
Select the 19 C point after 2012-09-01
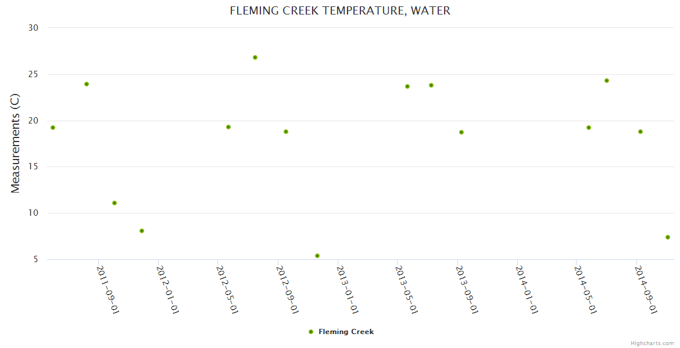pos(286,132)
